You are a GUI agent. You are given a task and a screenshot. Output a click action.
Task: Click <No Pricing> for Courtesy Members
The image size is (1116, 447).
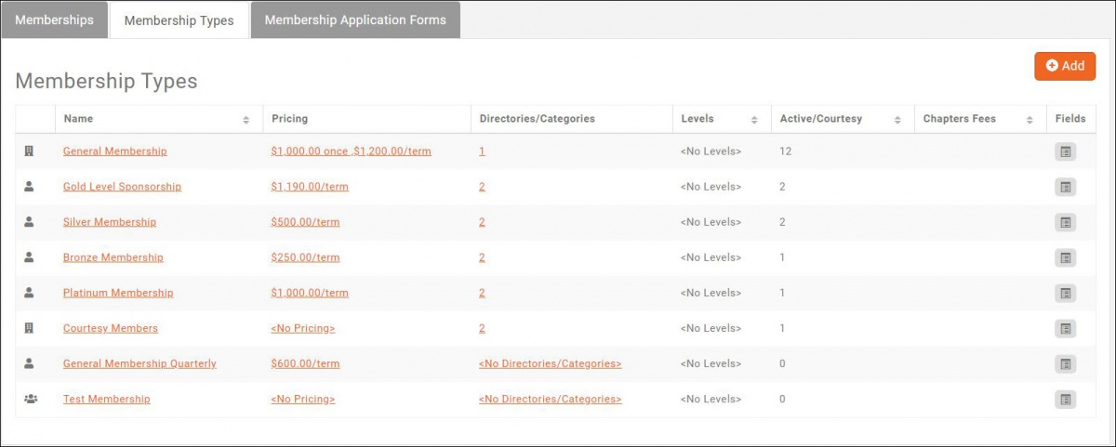pos(302,327)
